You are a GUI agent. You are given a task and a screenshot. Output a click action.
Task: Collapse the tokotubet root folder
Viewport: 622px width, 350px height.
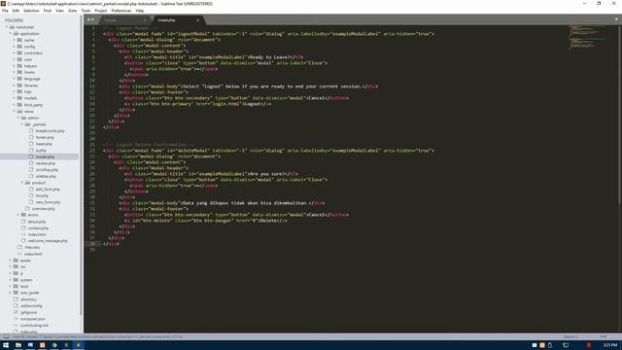[x=7, y=27]
